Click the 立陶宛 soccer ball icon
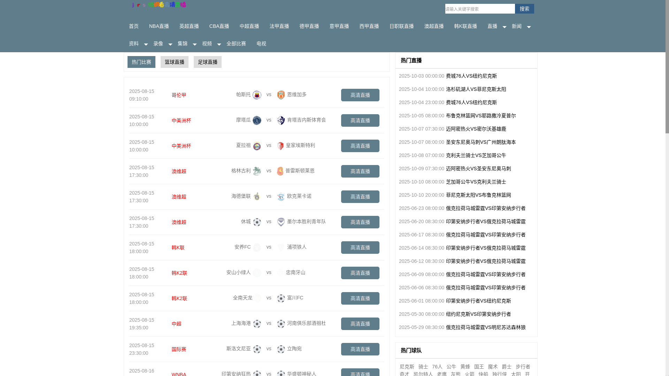This screenshot has height=376, width=669. click(281, 349)
